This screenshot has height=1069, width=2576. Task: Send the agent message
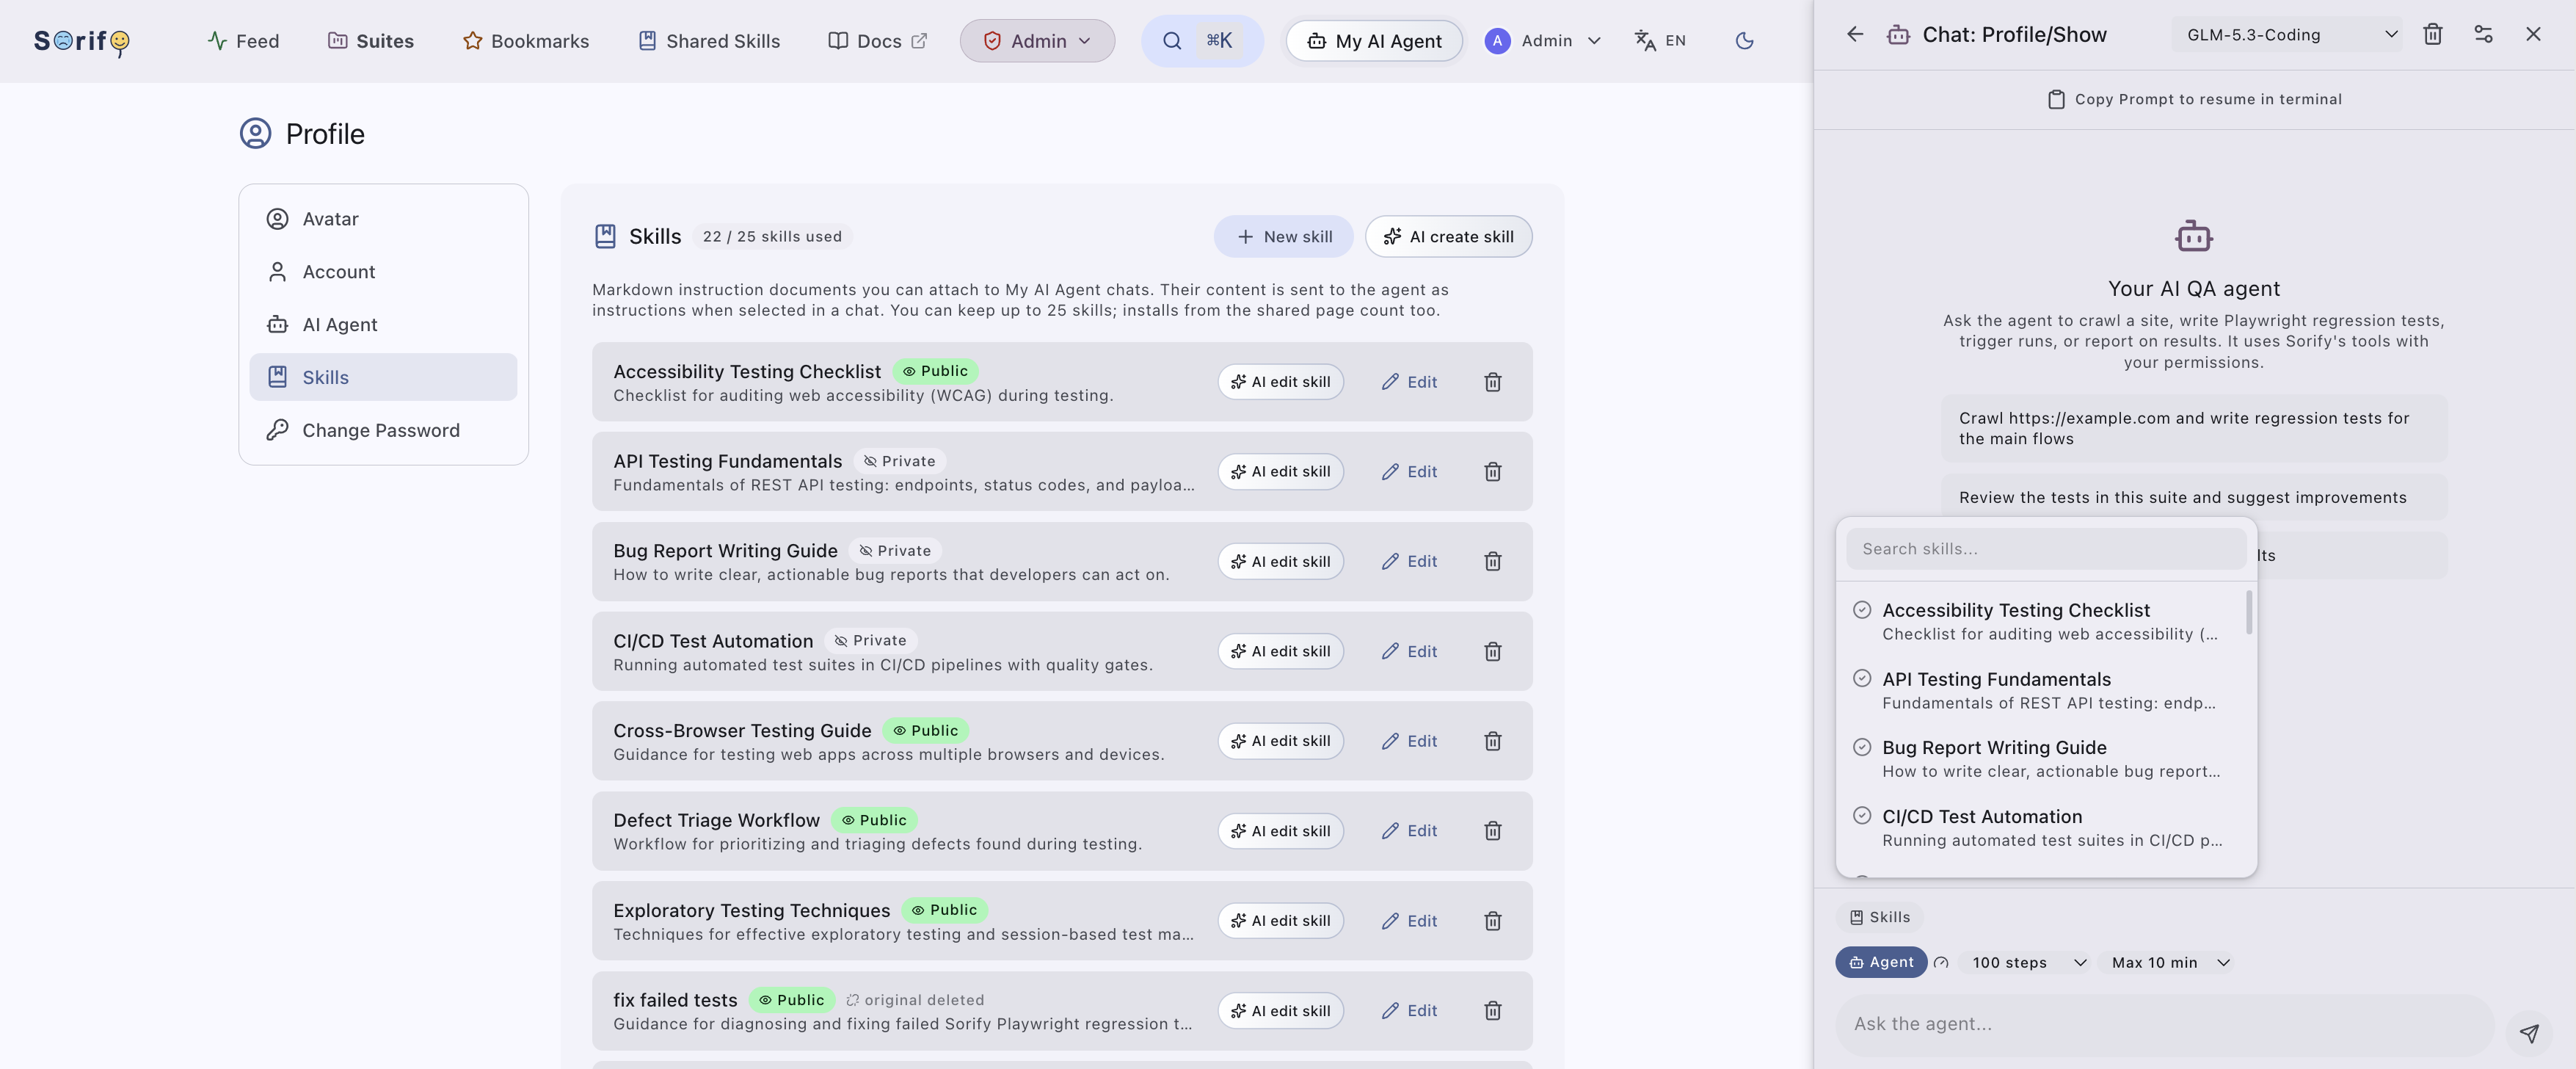2529,1033
